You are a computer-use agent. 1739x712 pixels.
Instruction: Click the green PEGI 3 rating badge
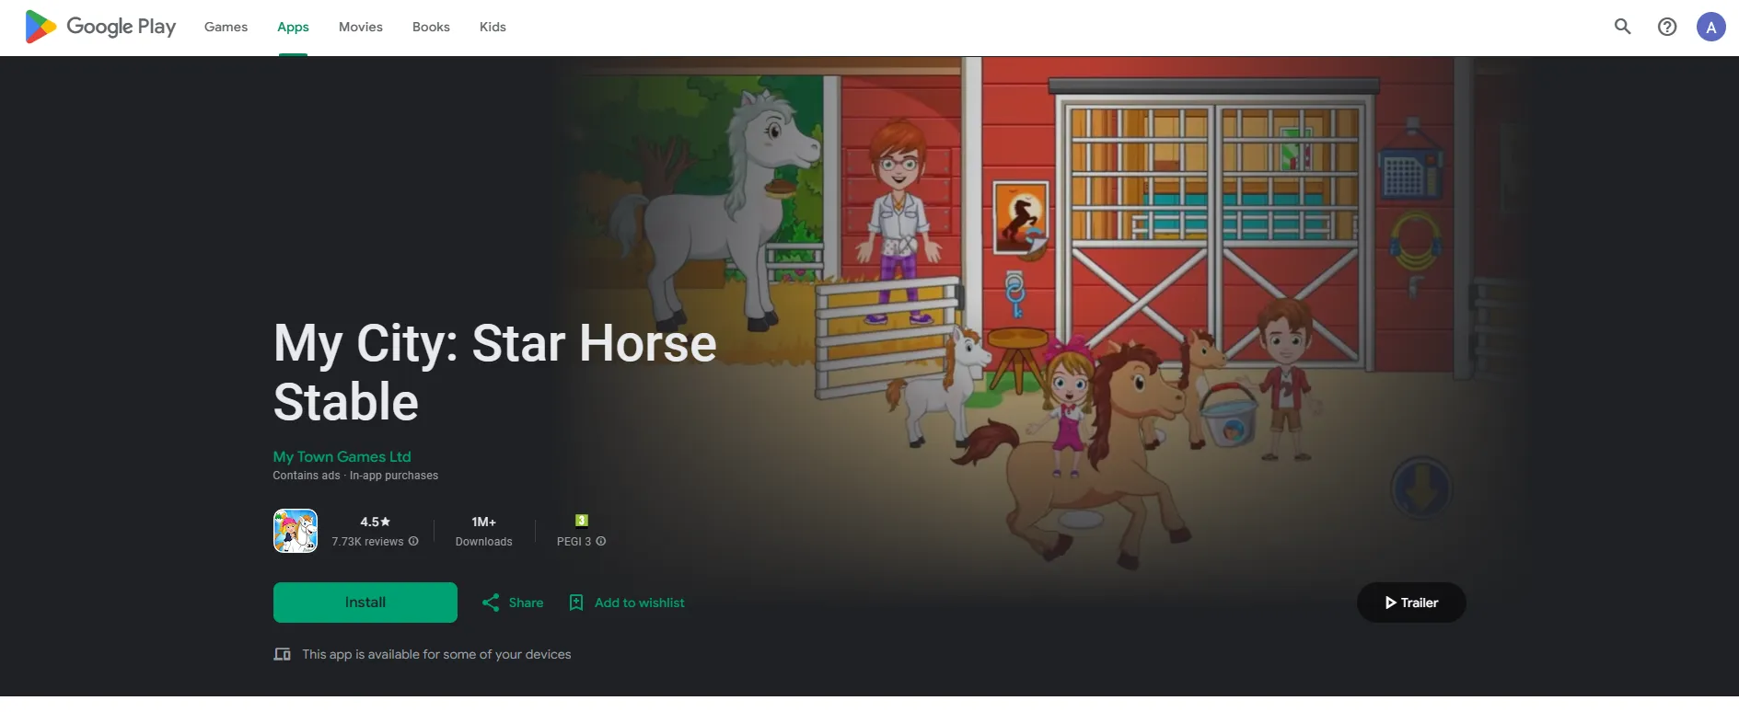tap(582, 521)
